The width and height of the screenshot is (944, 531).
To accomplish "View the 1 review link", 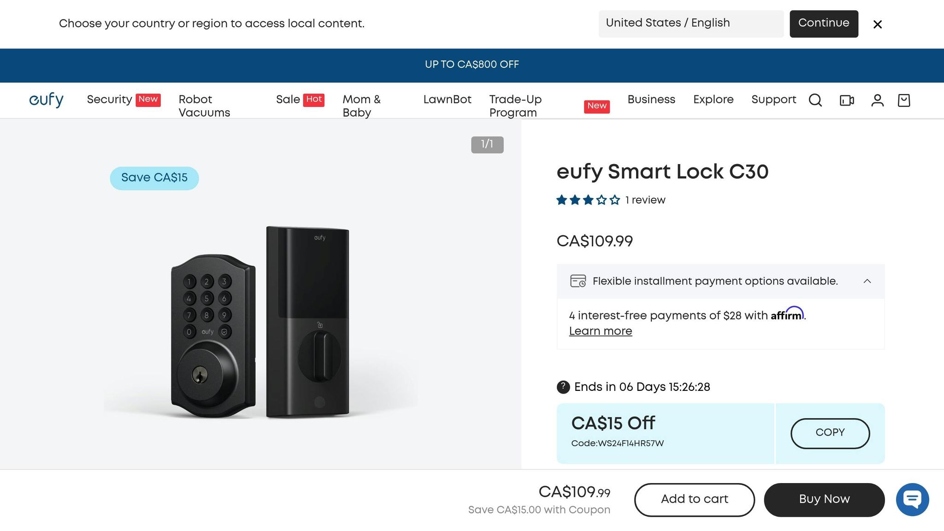I will [x=645, y=200].
